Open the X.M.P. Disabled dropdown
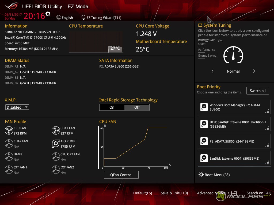This screenshot has width=274, height=205. [17, 107]
